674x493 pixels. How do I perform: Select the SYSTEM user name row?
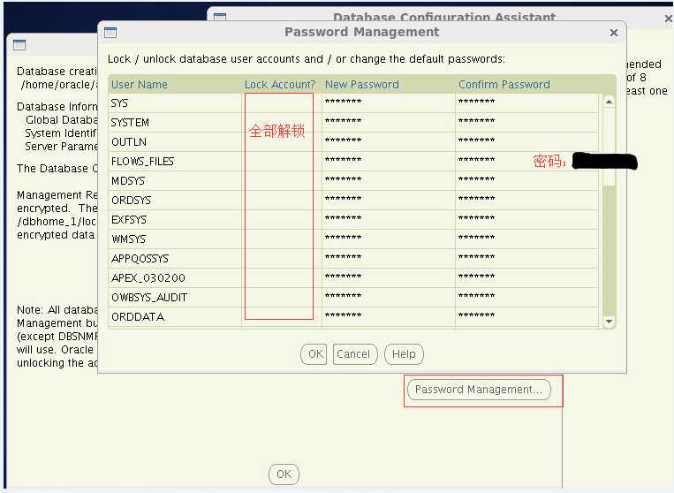175,123
